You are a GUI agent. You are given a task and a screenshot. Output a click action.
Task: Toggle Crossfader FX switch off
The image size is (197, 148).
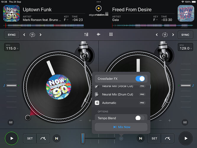pos(140,79)
